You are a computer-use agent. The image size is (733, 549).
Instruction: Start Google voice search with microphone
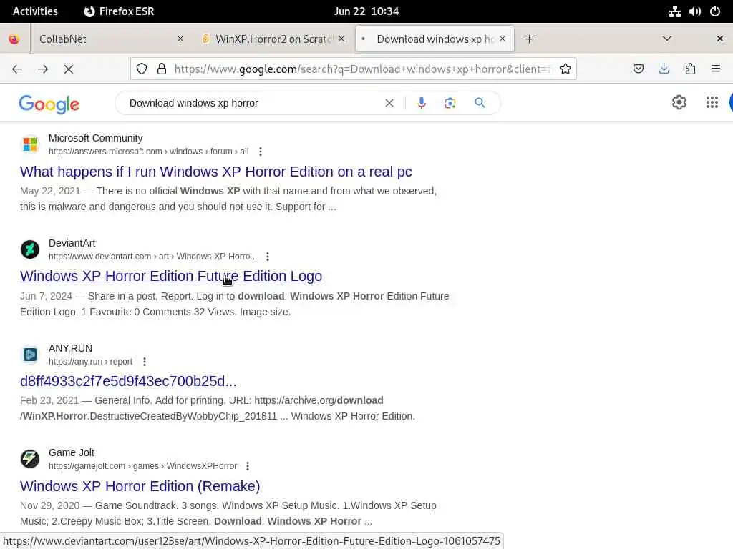pyautogui.click(x=422, y=103)
